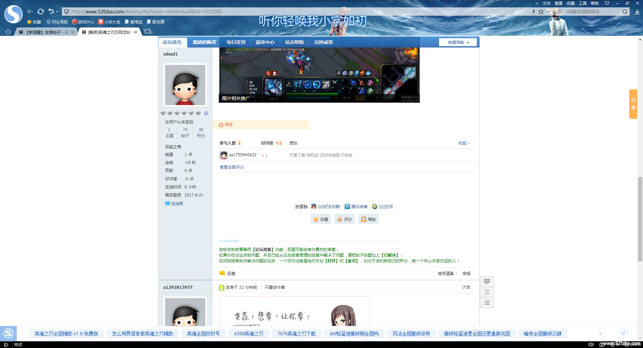Open the 文件 menu

point(547,3)
